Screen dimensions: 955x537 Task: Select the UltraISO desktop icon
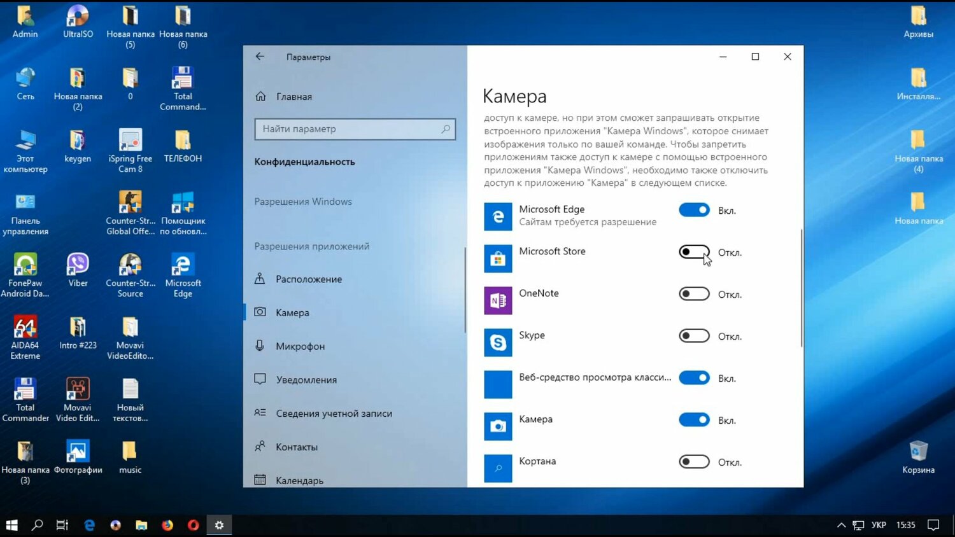click(x=78, y=21)
